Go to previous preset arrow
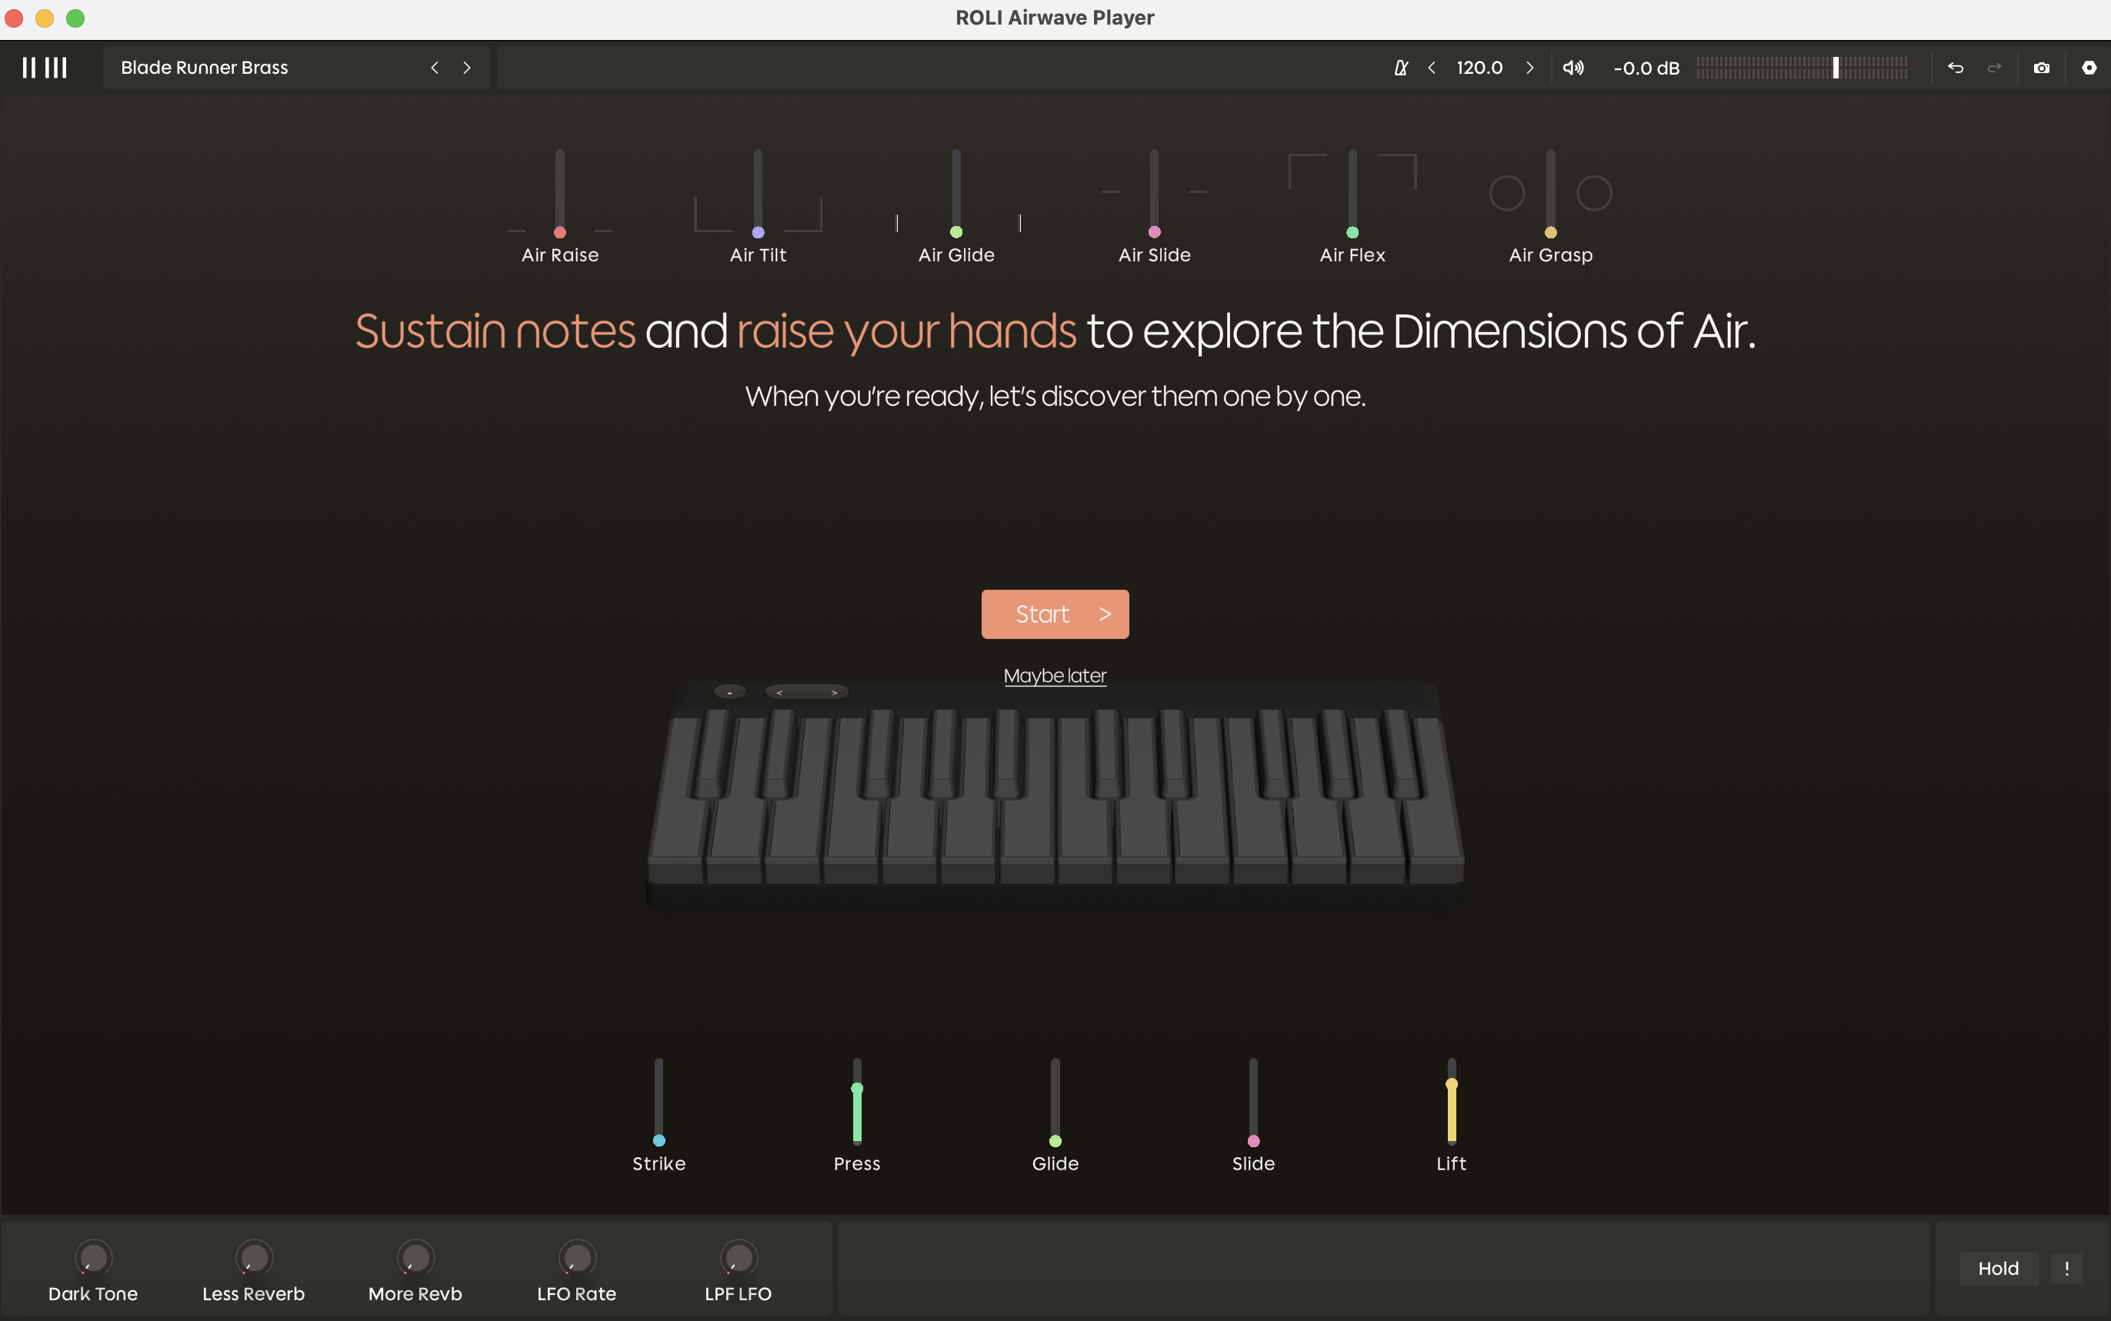Screen dimensions: 2111x1321 click(435, 67)
